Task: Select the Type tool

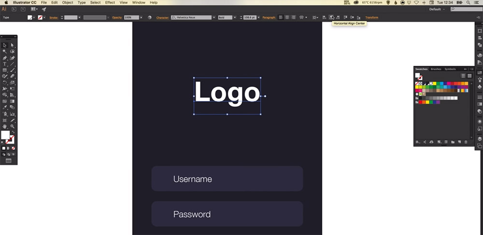Action: (5, 64)
